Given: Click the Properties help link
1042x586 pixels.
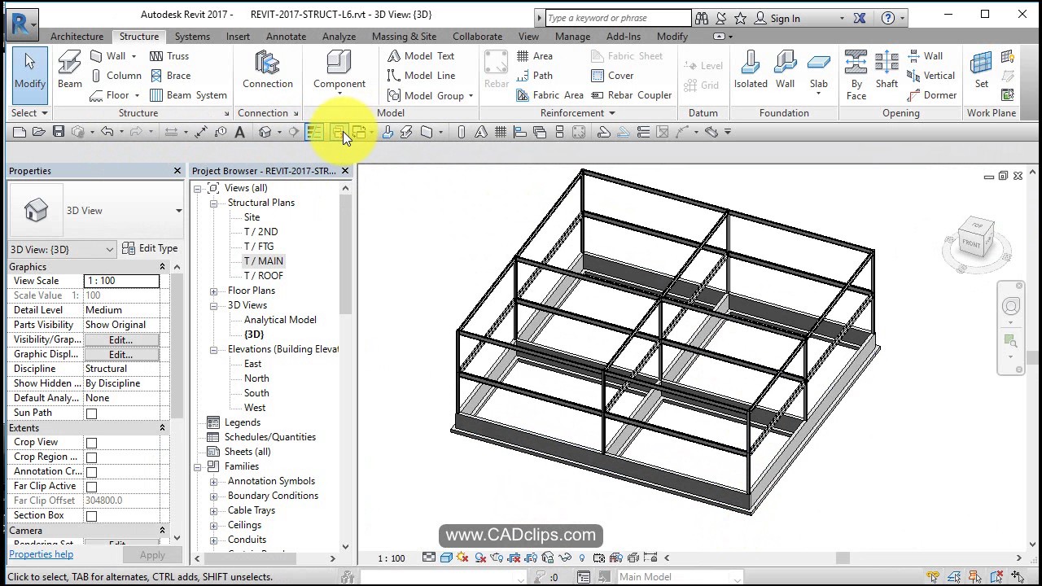Looking at the screenshot, I should point(41,554).
